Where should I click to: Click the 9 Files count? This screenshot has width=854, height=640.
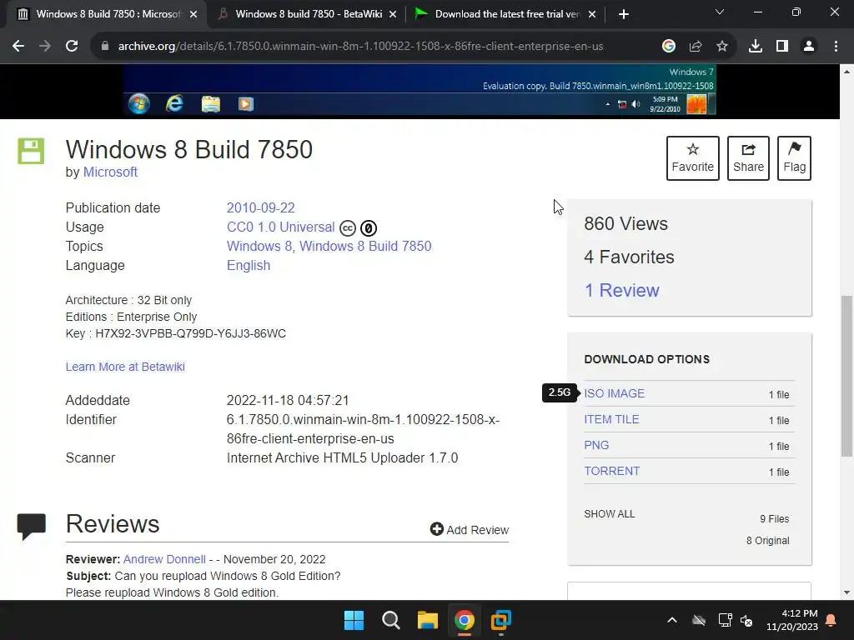click(775, 518)
